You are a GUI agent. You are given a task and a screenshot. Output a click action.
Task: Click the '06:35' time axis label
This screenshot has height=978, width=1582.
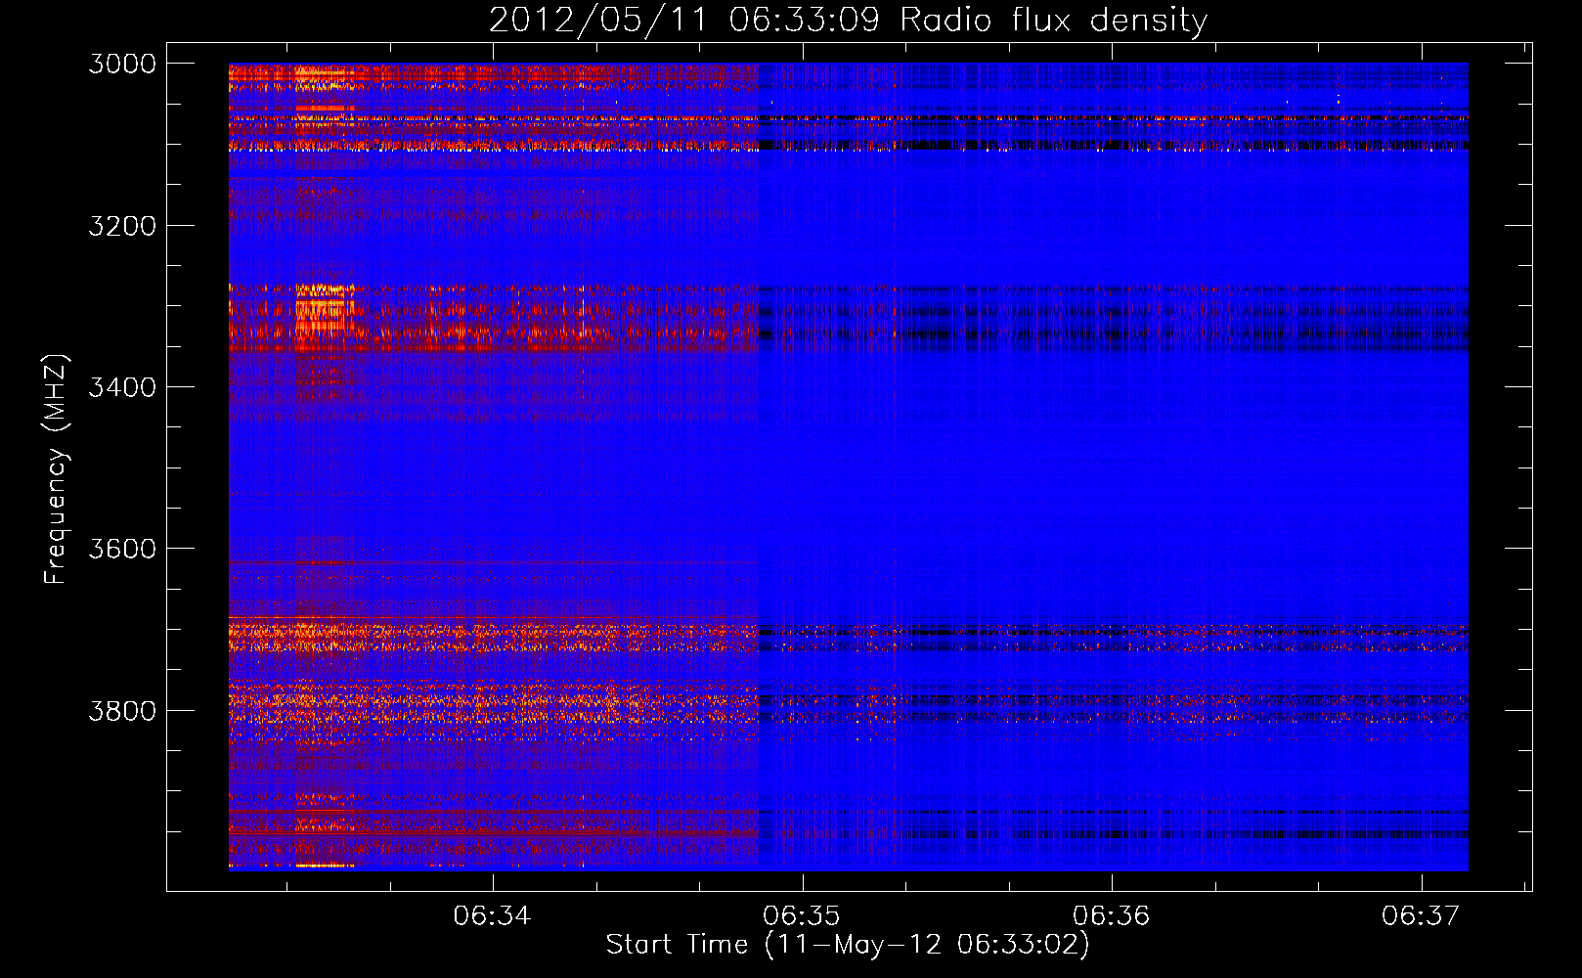(802, 915)
